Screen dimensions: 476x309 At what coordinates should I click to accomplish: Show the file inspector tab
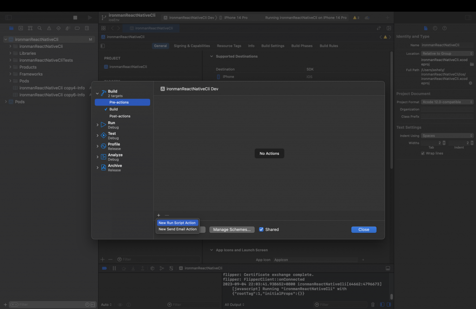(426, 28)
